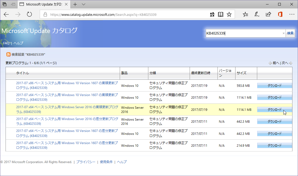This screenshot has width=298, height=176.
Task: Click the 更新プログラム: 1 - 6/6 count text
Action: point(31,63)
